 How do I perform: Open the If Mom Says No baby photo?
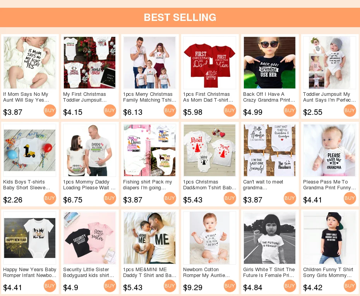pos(30,62)
